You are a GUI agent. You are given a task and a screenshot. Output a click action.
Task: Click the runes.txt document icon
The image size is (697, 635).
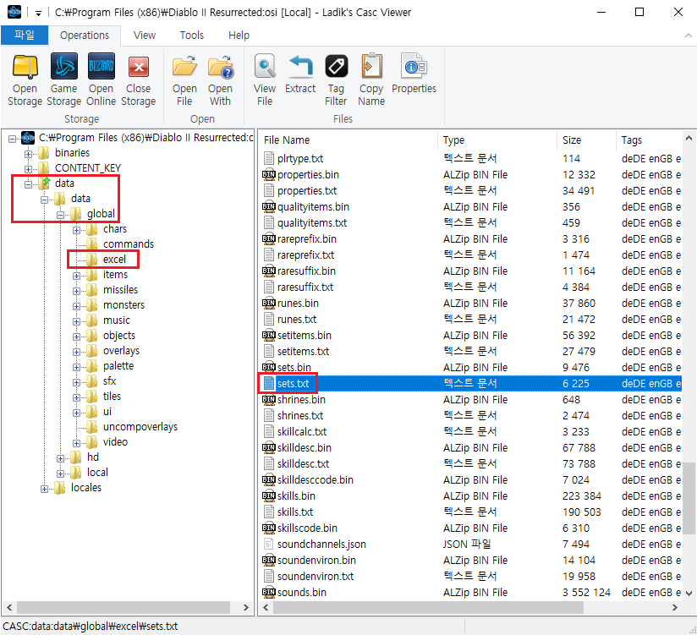(x=268, y=319)
